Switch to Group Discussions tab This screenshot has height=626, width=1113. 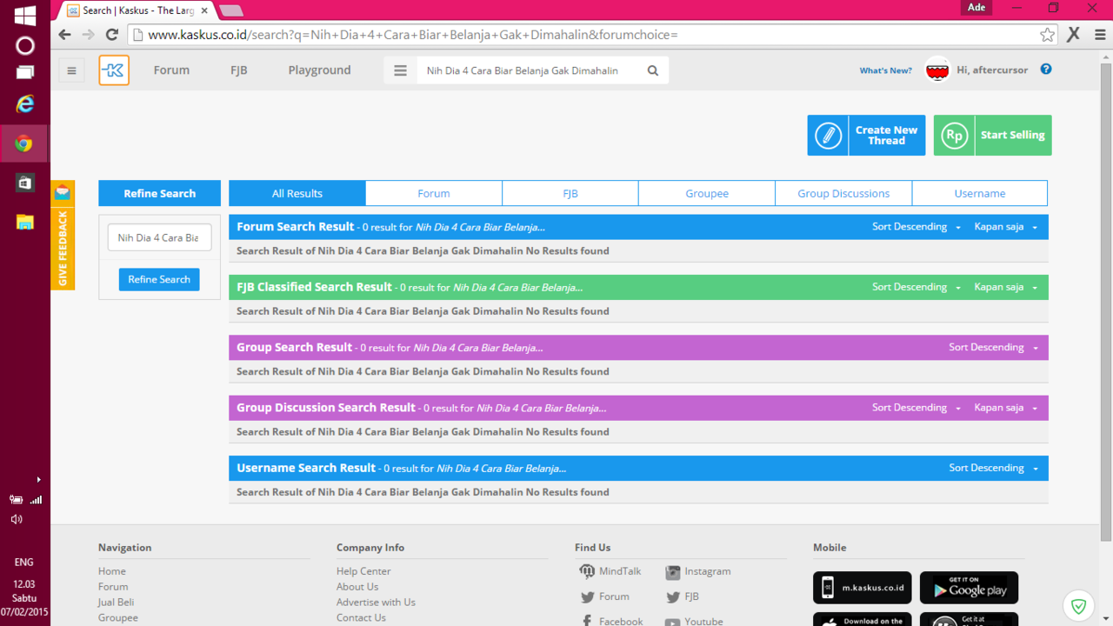coord(843,194)
